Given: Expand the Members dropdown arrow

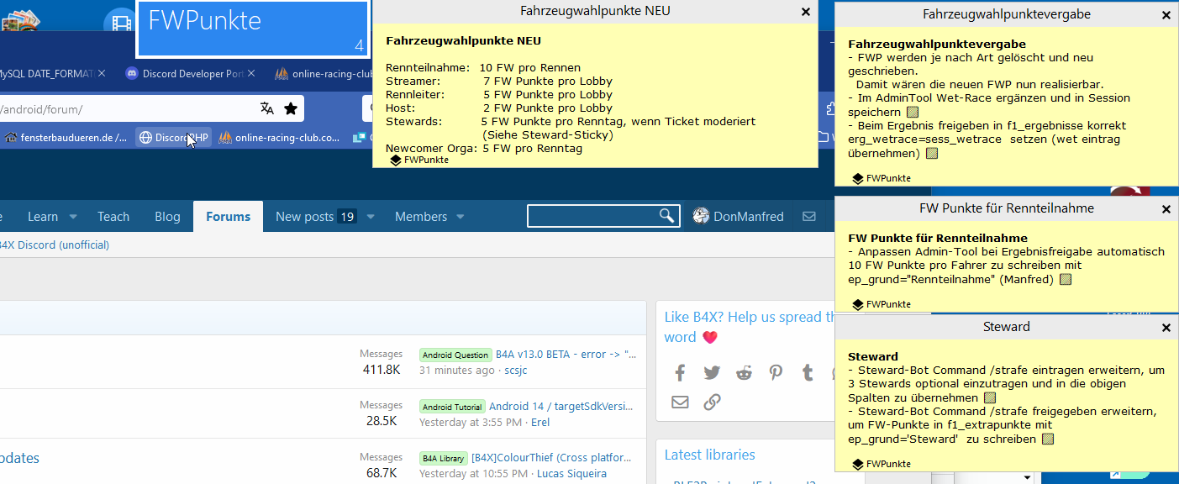Looking at the screenshot, I should coord(461,217).
